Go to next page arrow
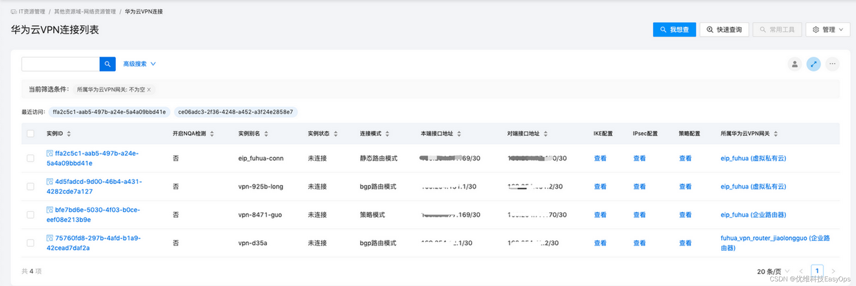This screenshot has height=286, width=856. (x=833, y=271)
